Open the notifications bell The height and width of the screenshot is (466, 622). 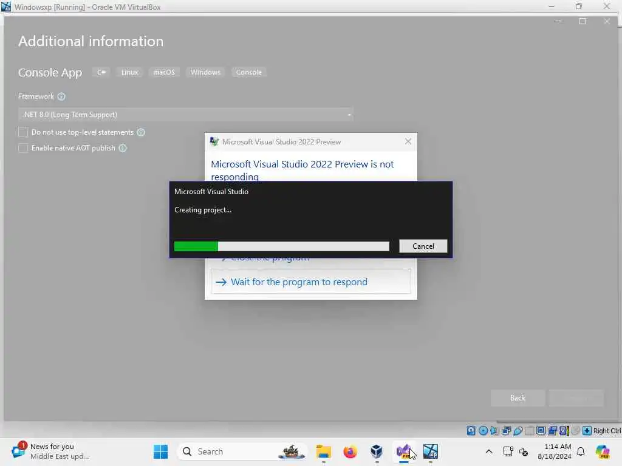point(581,451)
